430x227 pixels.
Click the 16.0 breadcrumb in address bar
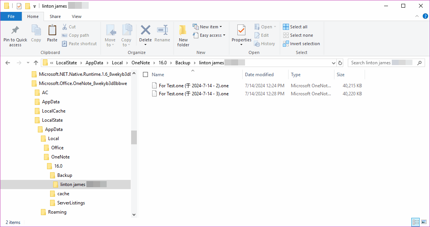pos(162,63)
